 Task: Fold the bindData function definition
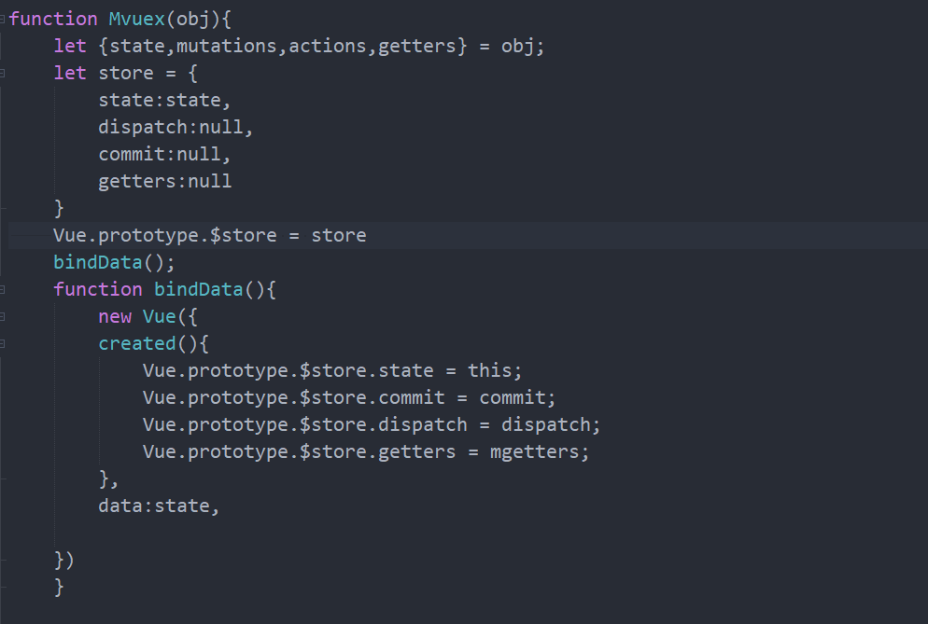pyautogui.click(x=3, y=289)
